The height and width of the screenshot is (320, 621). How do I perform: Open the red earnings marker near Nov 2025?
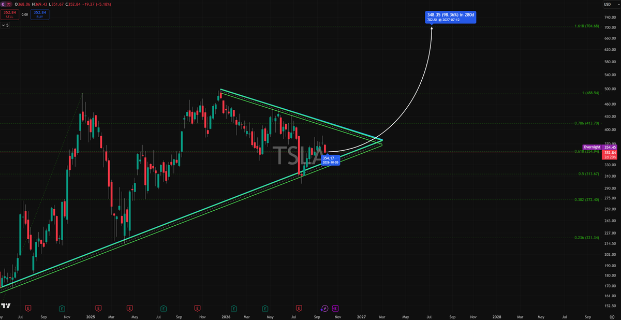(x=197, y=308)
